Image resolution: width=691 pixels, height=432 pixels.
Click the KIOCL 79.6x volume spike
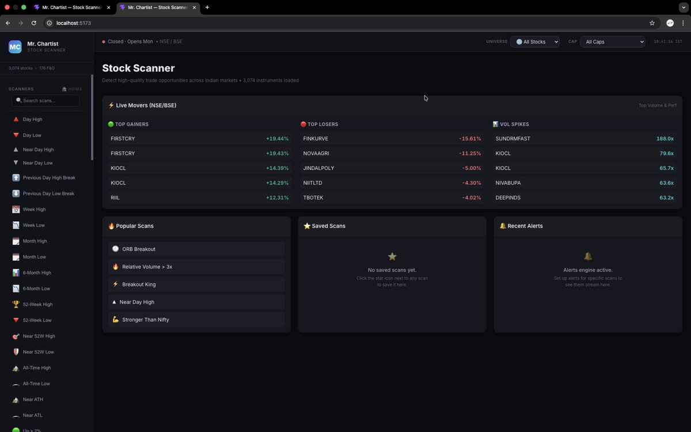[584, 153]
